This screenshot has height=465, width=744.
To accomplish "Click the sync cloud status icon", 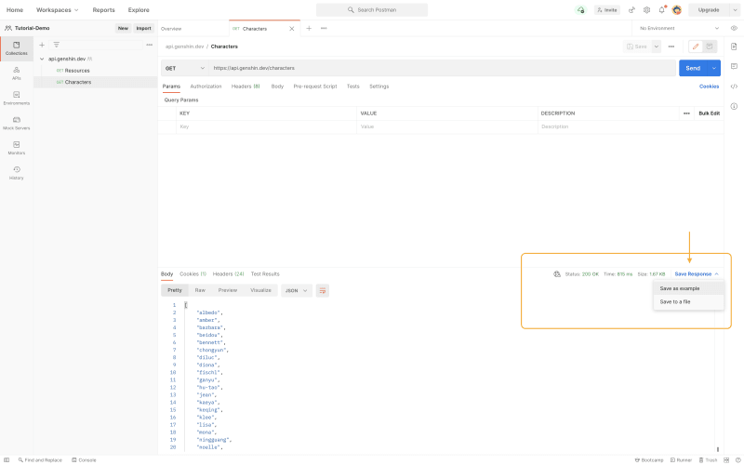I will [580, 10].
